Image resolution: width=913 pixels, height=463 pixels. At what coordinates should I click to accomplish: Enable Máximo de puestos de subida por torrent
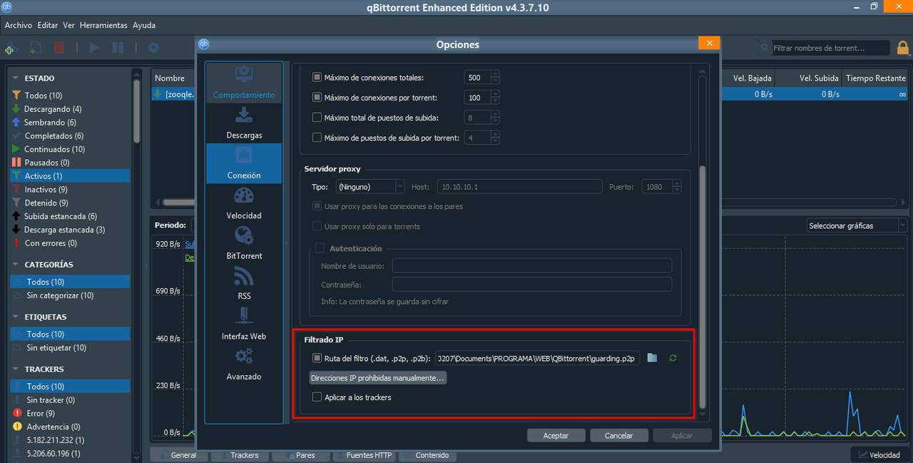coord(317,137)
